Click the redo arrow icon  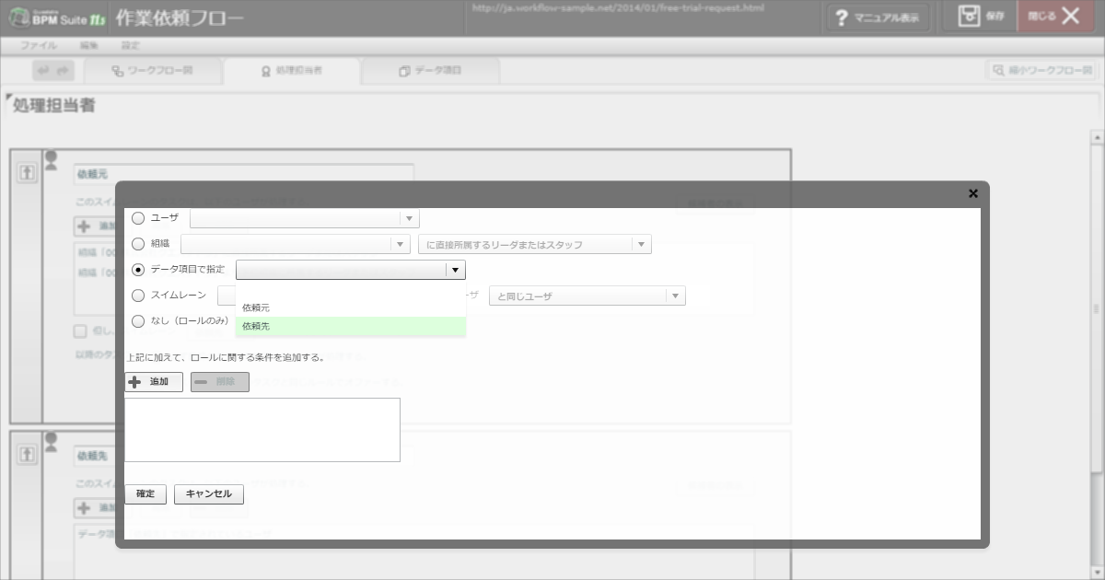point(64,71)
